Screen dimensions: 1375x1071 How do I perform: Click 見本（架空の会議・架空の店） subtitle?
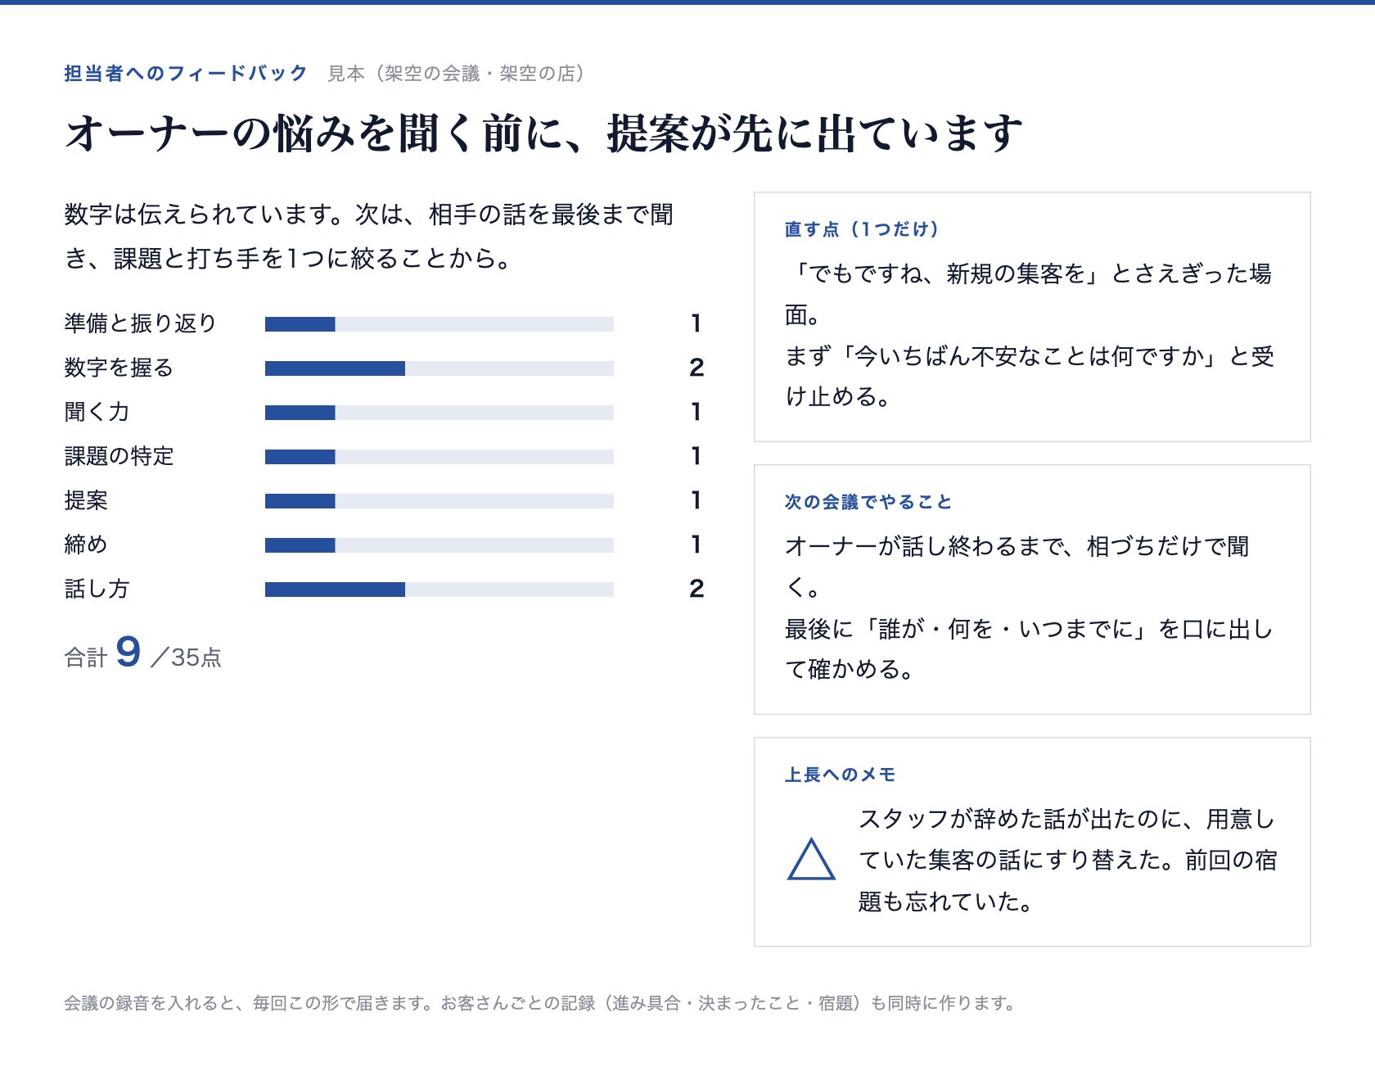tap(457, 74)
